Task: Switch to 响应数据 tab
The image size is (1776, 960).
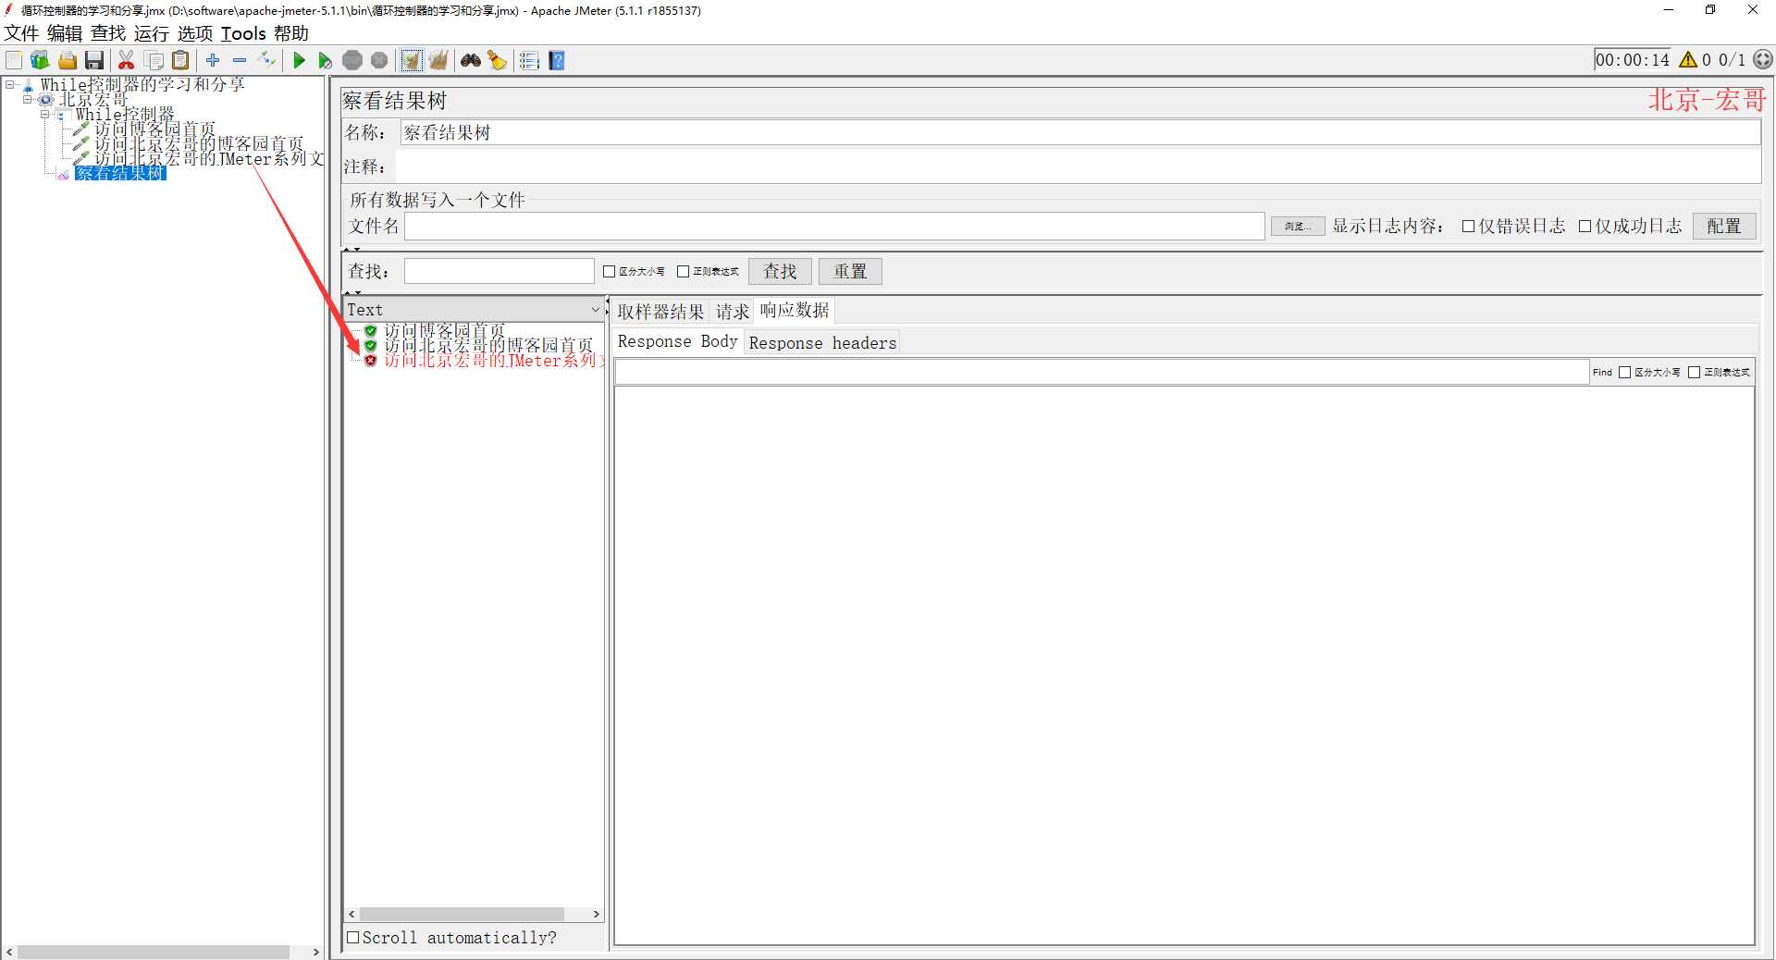Action: pos(795,310)
